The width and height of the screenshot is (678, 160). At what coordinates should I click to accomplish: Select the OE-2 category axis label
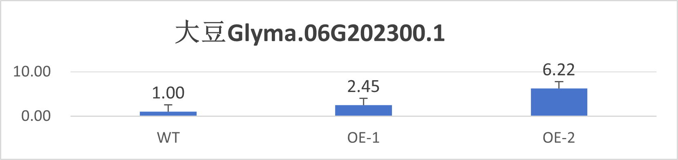click(x=559, y=138)
